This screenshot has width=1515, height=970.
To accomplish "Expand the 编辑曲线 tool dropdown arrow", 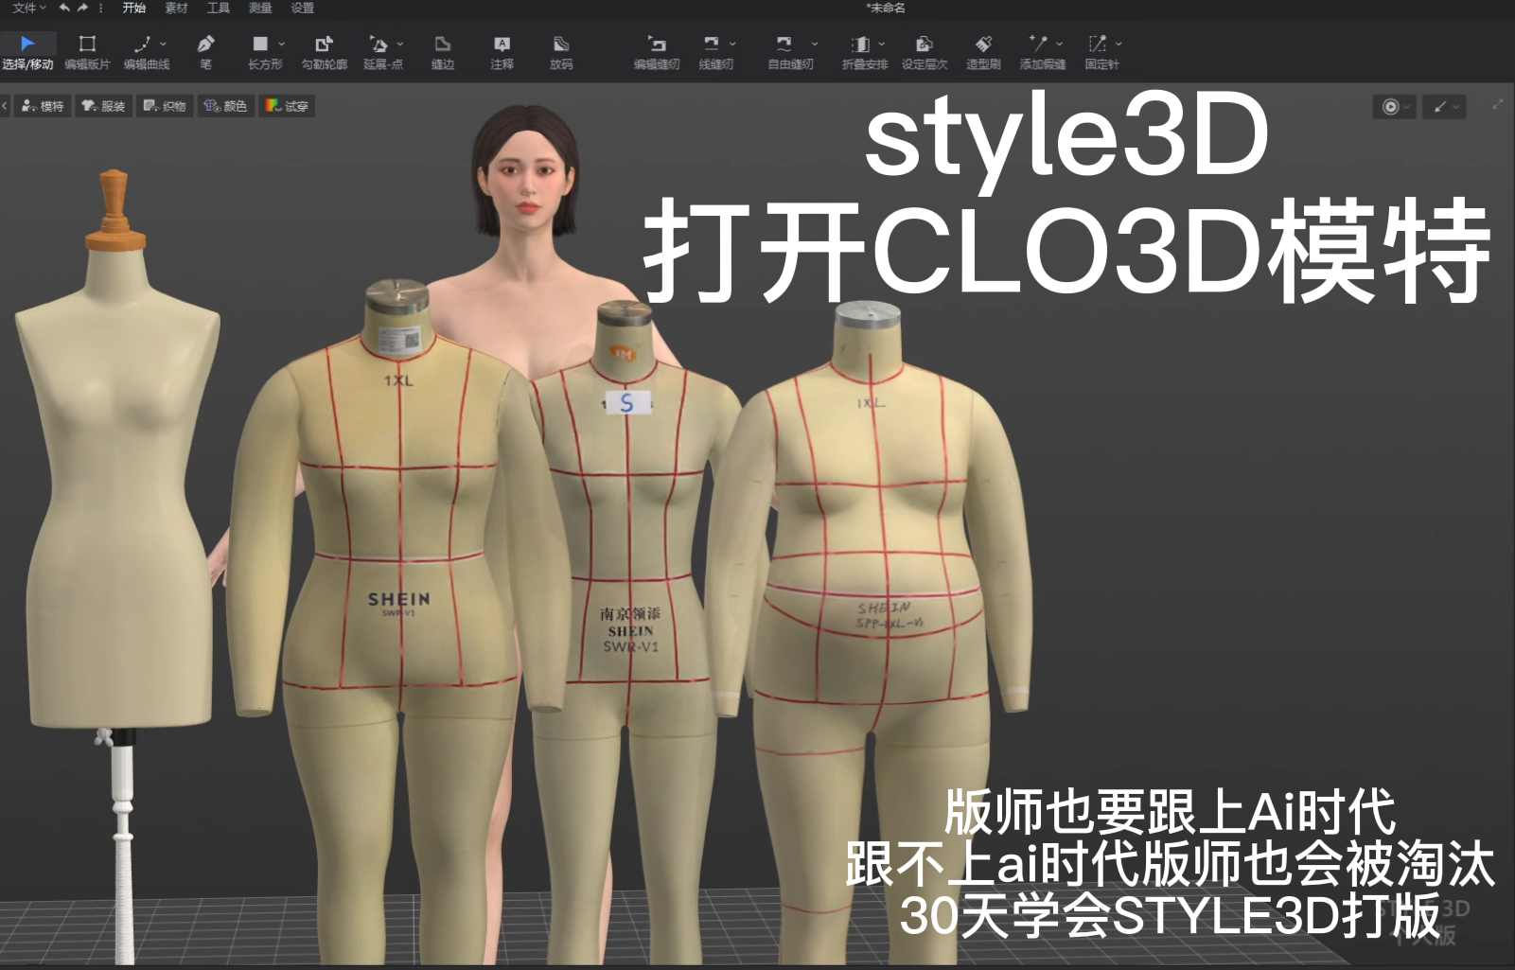I will tap(164, 44).
